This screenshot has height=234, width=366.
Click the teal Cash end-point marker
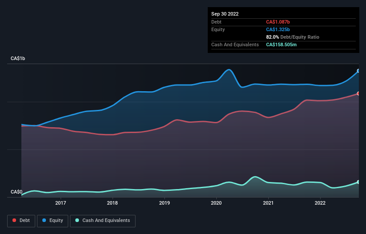(358, 182)
